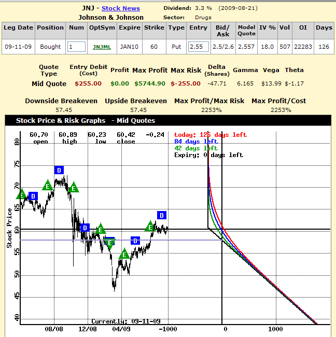Click the Bid/Ask column header
The height and width of the screenshot is (337, 336).
tap(223, 31)
